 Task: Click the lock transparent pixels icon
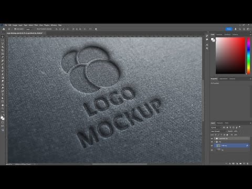point(216,135)
